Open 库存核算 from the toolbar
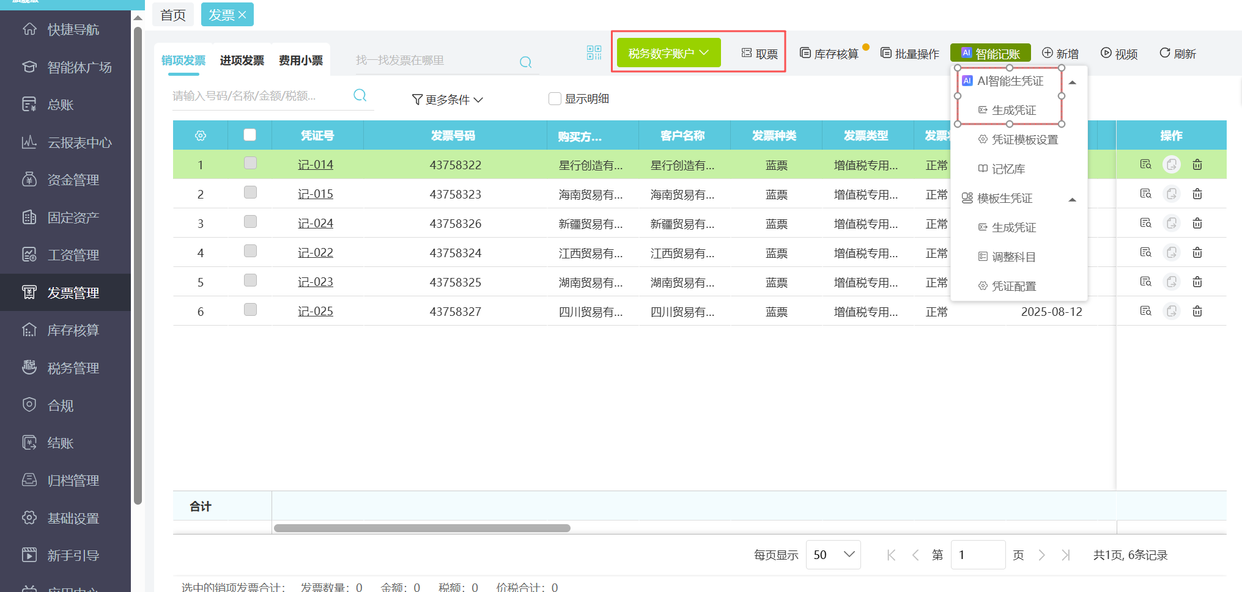The height and width of the screenshot is (592, 1242). tap(829, 54)
